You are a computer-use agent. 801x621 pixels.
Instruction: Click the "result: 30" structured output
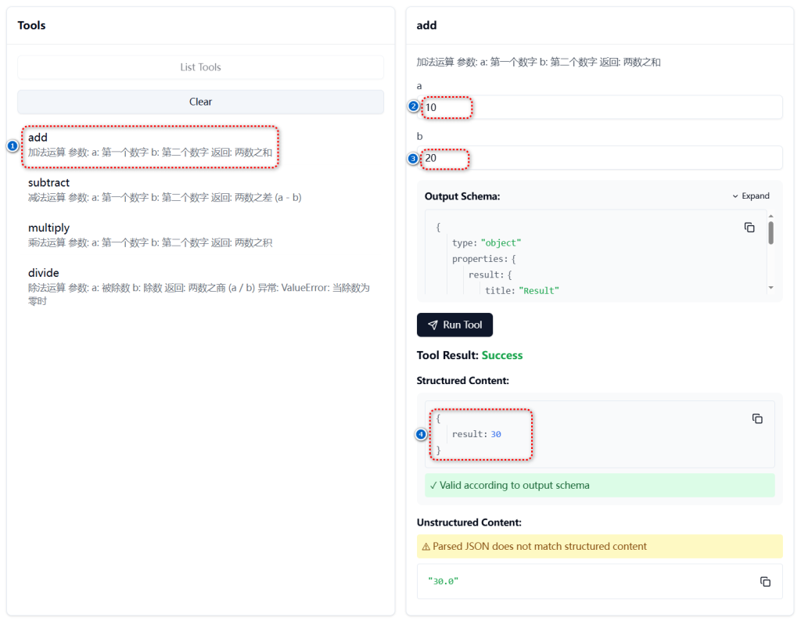coord(476,434)
